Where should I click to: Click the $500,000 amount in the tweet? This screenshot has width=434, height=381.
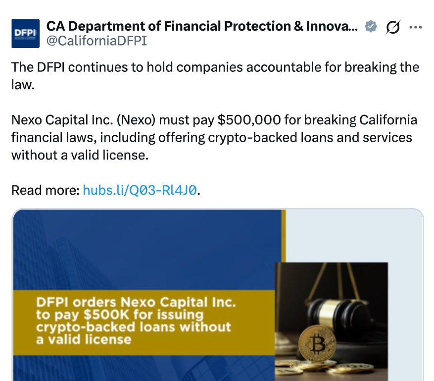pos(249,120)
